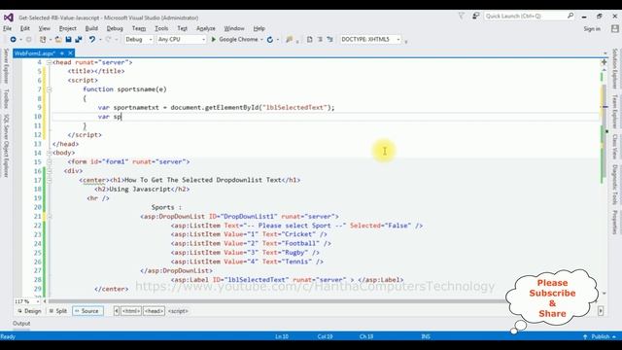
Task: Collapse the form1 element outline
Action: click(x=49, y=162)
